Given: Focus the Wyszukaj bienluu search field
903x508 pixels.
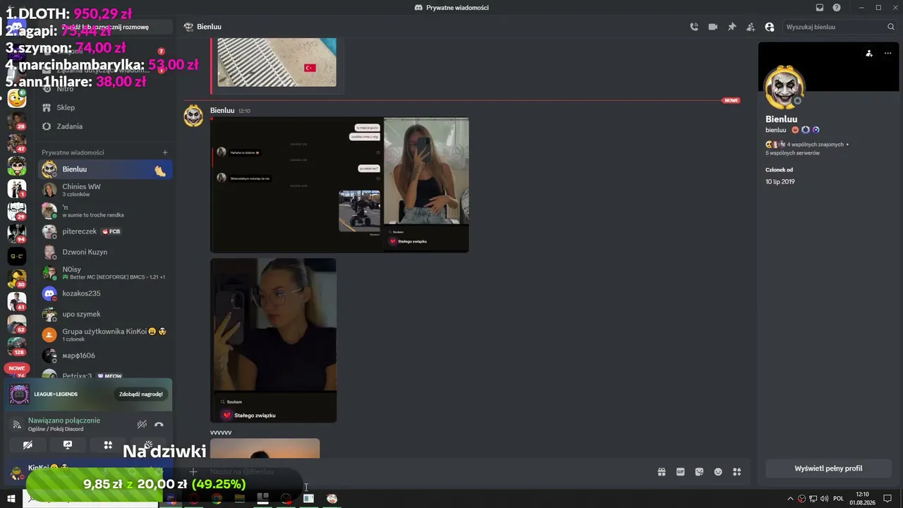Looking at the screenshot, I should [840, 27].
